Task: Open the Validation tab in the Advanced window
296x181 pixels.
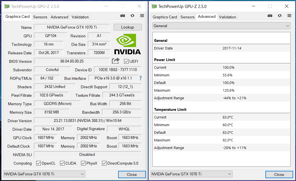Action: pyautogui.click(x=227, y=17)
